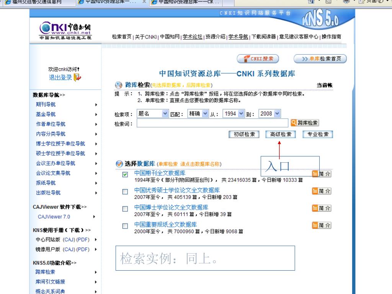Click the CNKI 中国知网 logo

point(65,31)
